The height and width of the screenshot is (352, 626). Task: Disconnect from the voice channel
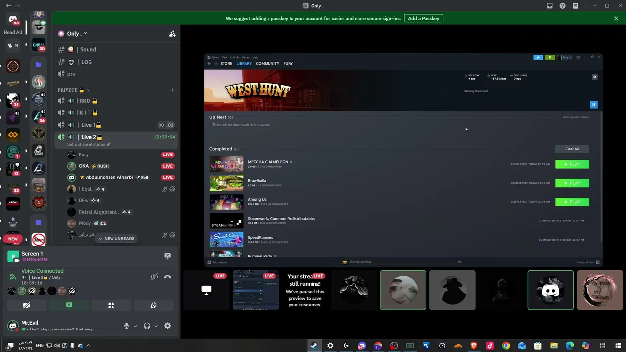[167, 277]
